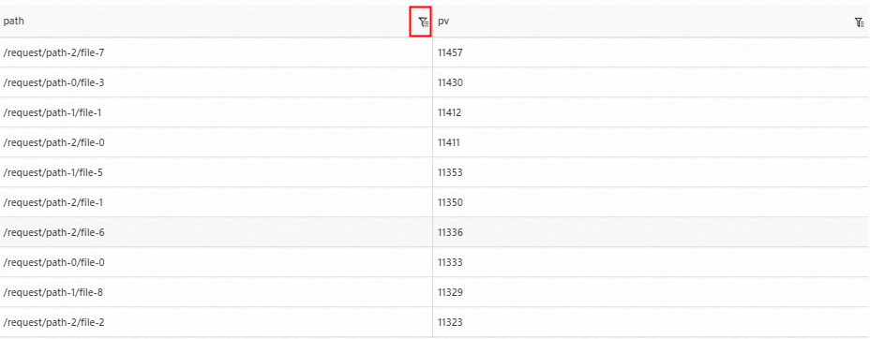Click the pv value 11430
870x339 pixels.
click(x=450, y=82)
